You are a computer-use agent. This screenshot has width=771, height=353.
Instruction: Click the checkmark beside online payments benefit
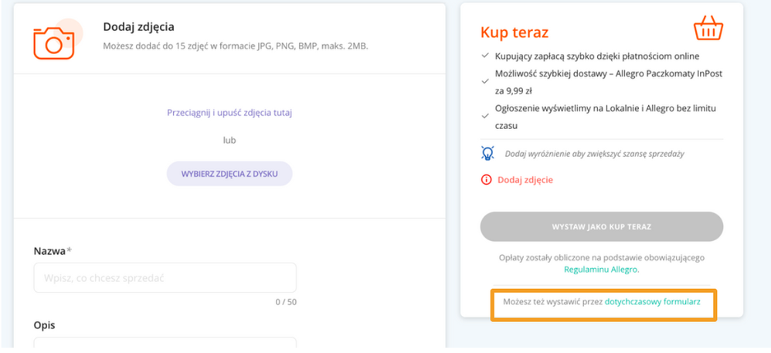pyautogui.click(x=485, y=56)
